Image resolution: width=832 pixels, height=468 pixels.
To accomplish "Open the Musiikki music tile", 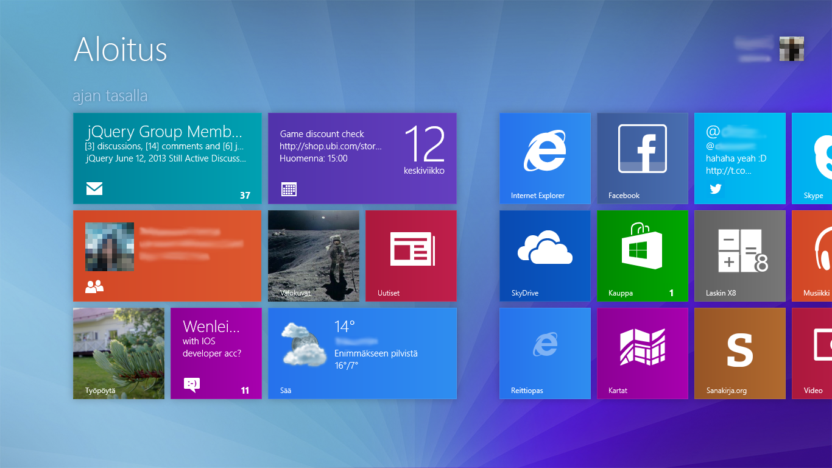I will [x=812, y=256].
